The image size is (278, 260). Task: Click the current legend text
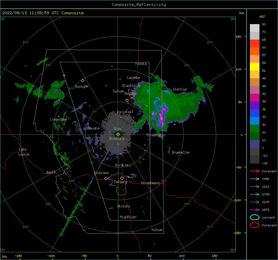[268, 217]
